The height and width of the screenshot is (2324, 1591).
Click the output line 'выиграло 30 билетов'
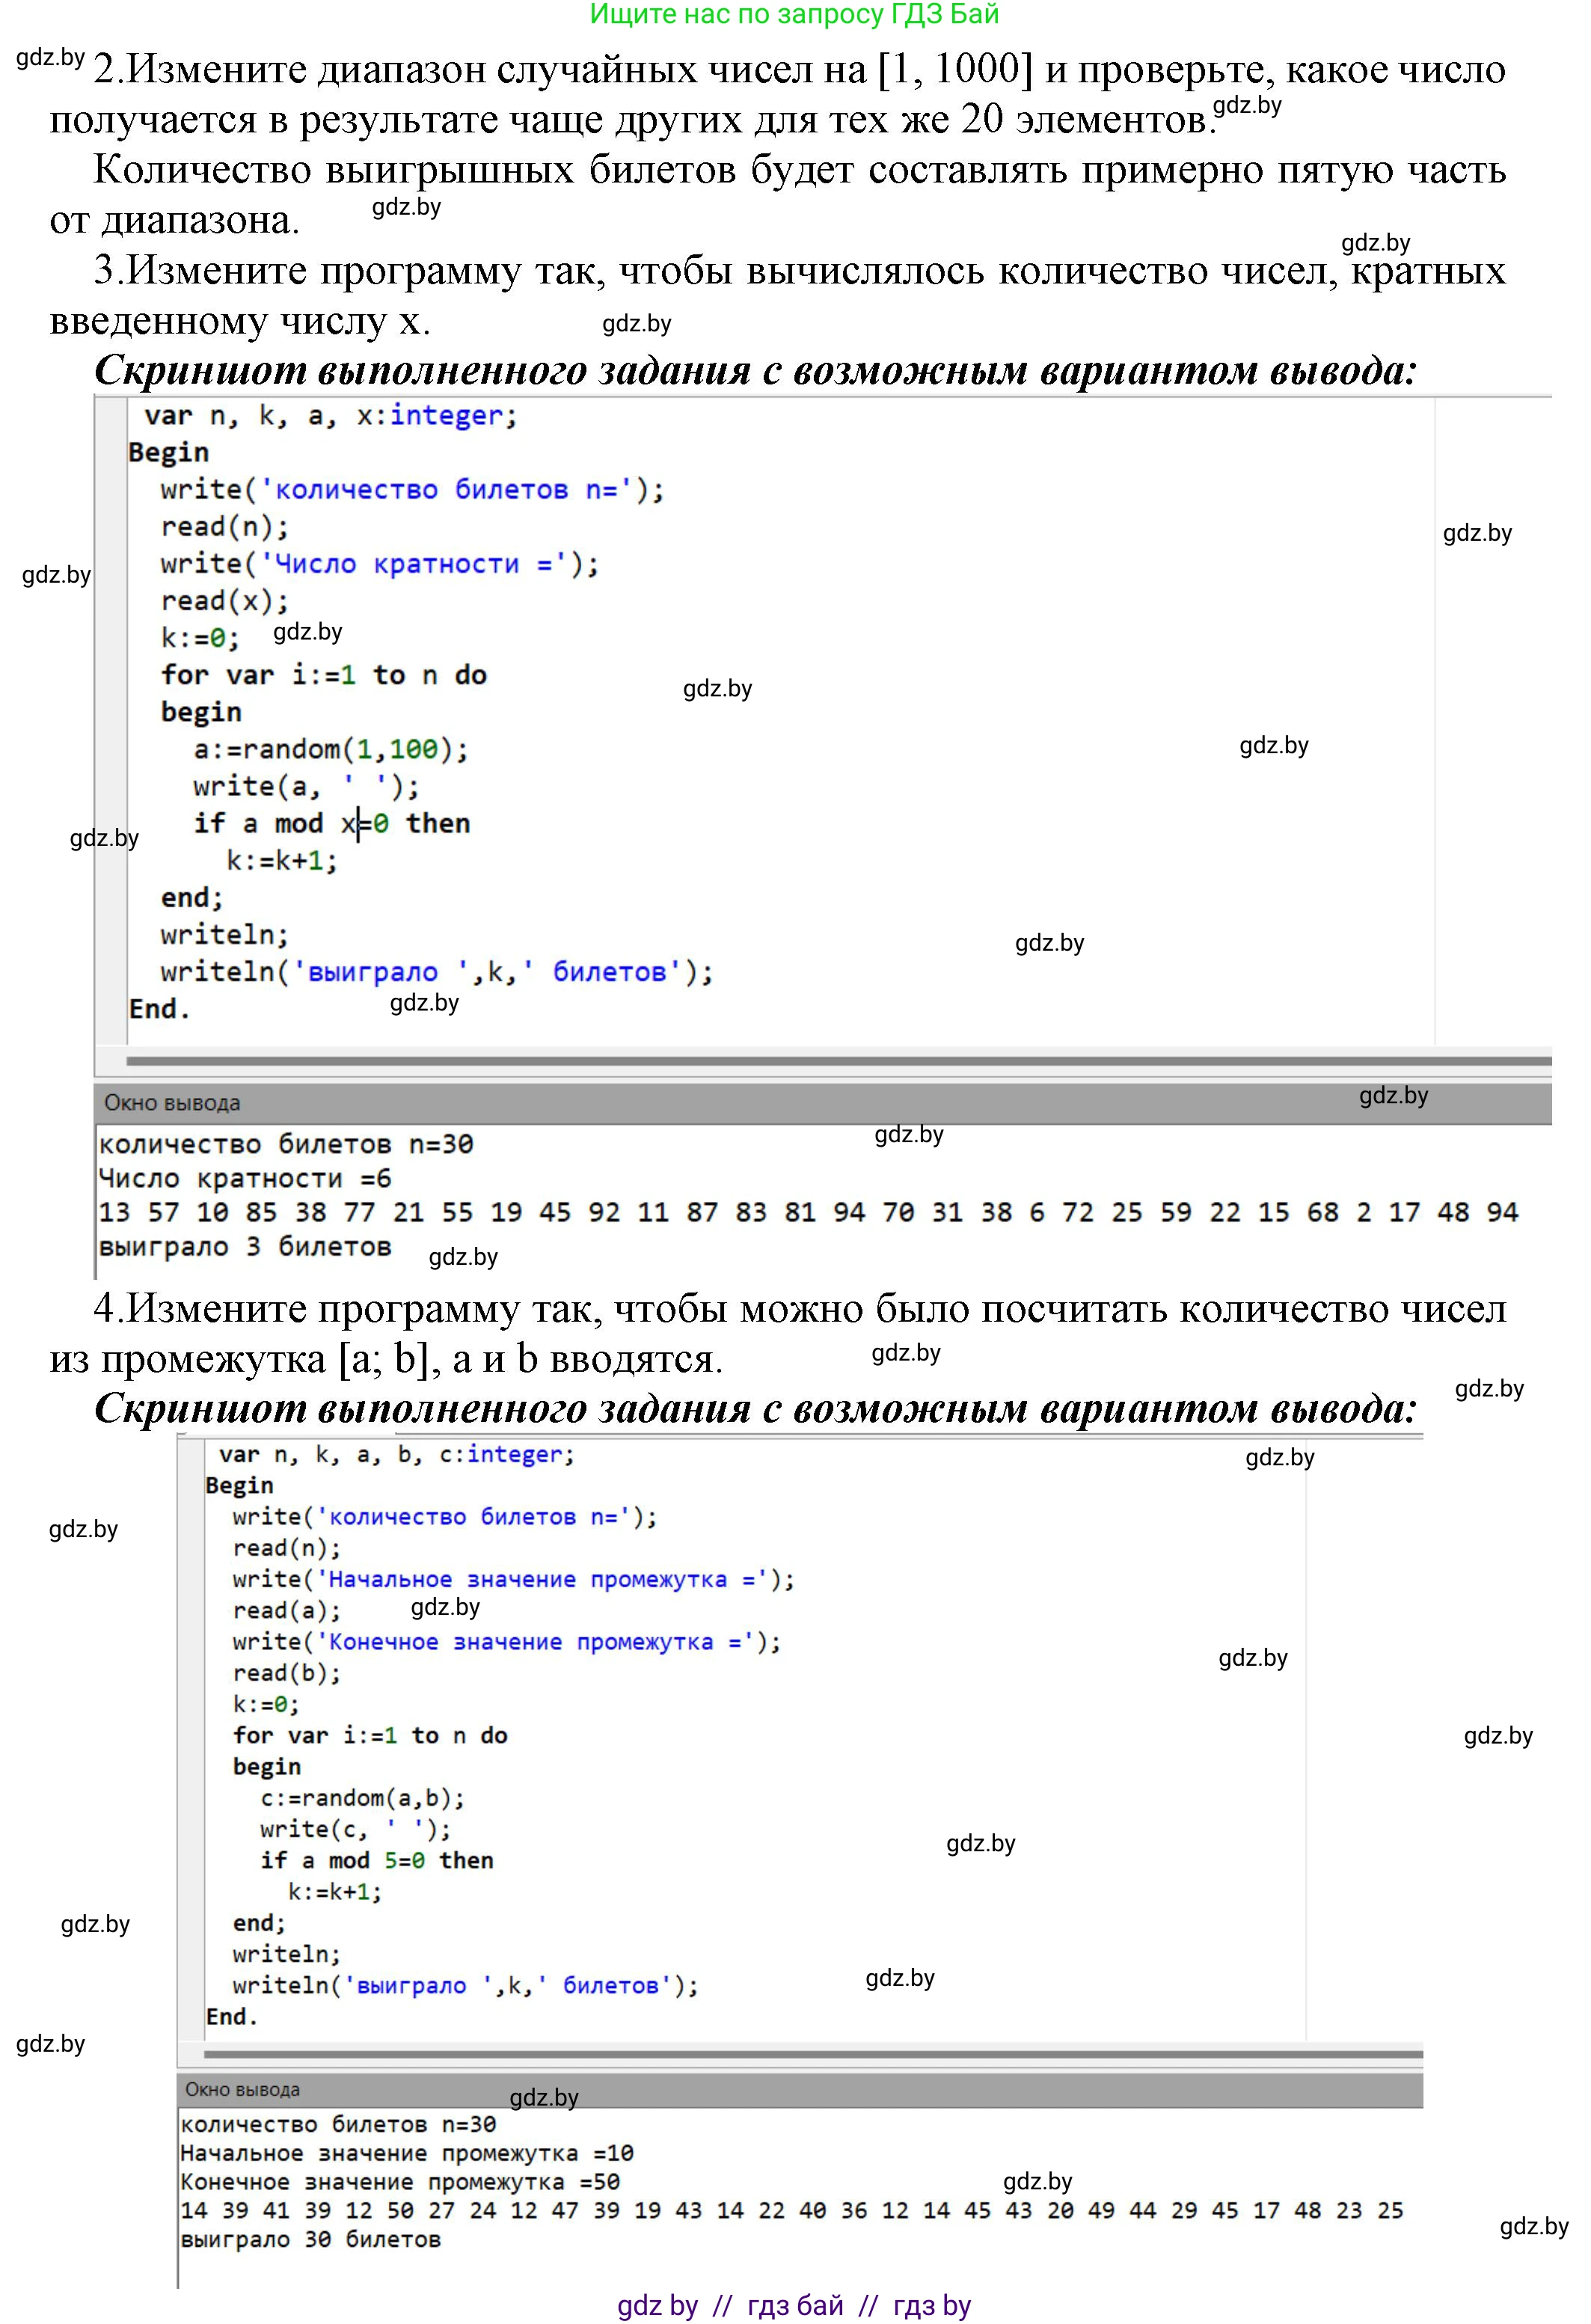coord(310,2239)
